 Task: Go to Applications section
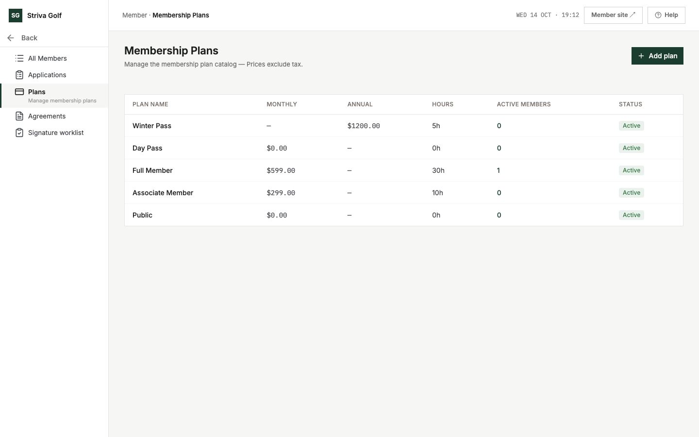(x=54, y=75)
